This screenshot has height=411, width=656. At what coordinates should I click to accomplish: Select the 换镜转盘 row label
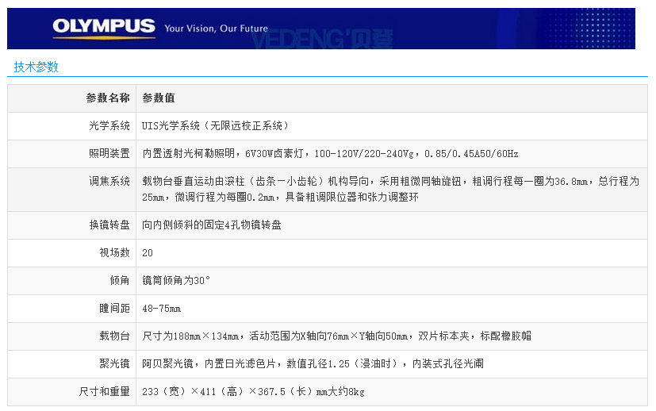pos(109,225)
